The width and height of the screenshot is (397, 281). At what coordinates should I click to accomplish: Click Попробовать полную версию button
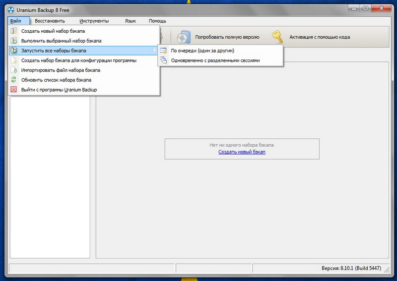(x=218, y=37)
